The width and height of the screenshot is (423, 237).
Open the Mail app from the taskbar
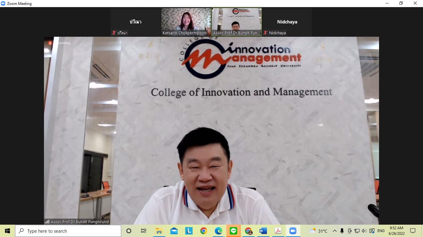tap(174, 231)
